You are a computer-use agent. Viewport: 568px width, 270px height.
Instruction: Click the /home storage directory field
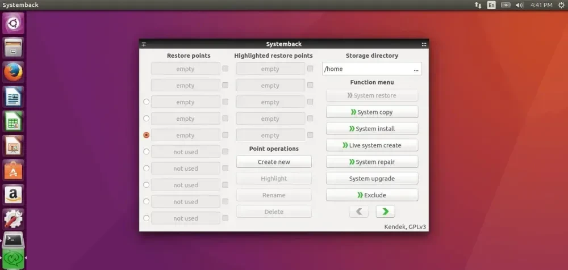[x=371, y=69]
